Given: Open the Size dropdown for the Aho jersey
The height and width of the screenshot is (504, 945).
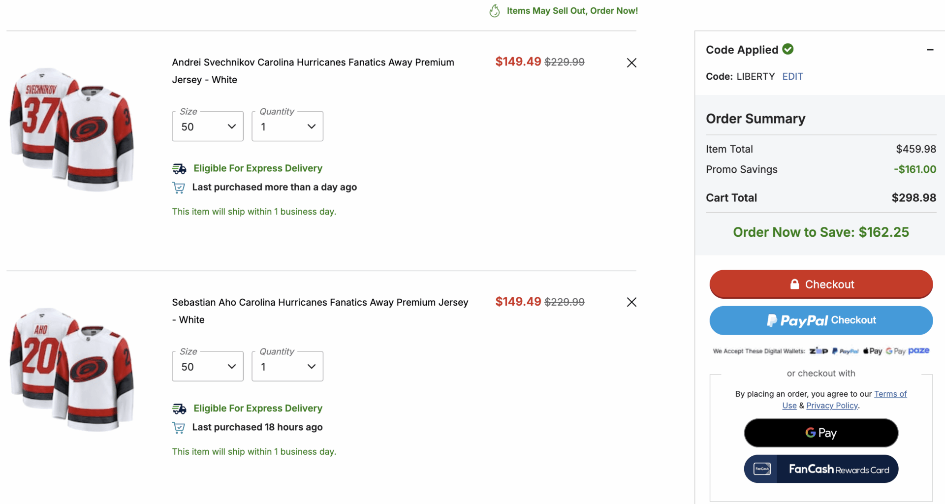Looking at the screenshot, I should (x=207, y=366).
